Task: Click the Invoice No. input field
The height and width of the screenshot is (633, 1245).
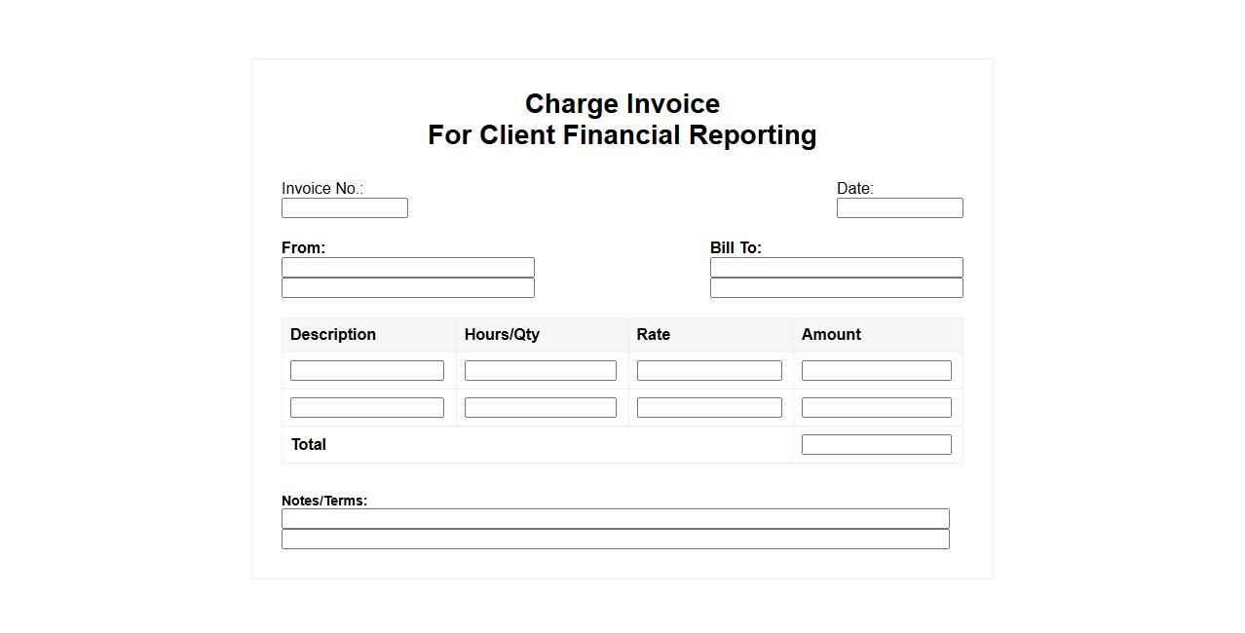Action: (344, 208)
